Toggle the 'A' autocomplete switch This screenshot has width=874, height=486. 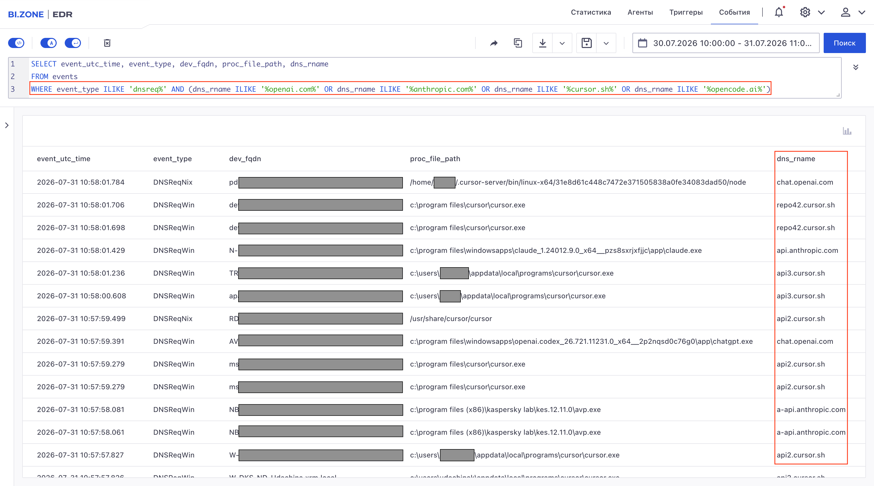[49, 43]
